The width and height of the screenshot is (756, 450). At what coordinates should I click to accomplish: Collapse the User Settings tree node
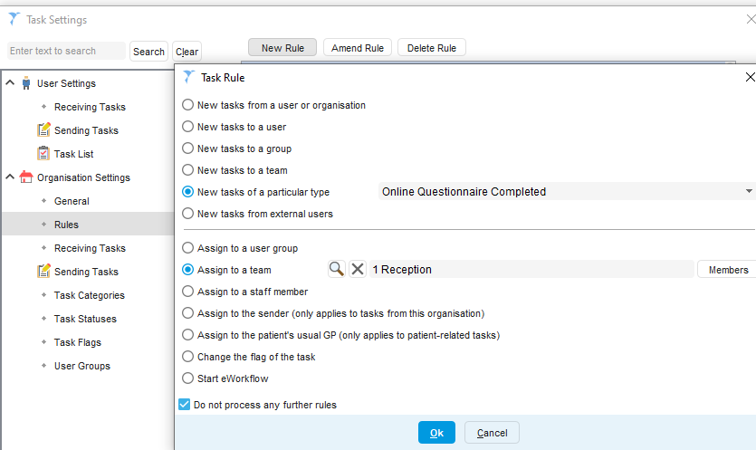click(x=10, y=83)
